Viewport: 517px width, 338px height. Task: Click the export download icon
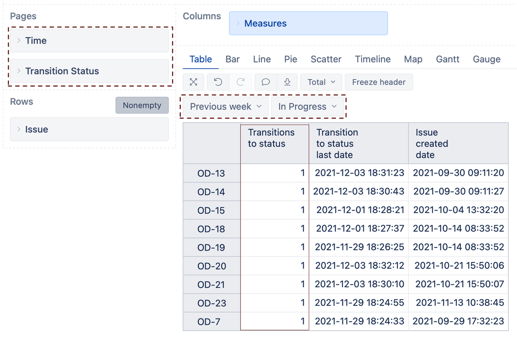[288, 82]
